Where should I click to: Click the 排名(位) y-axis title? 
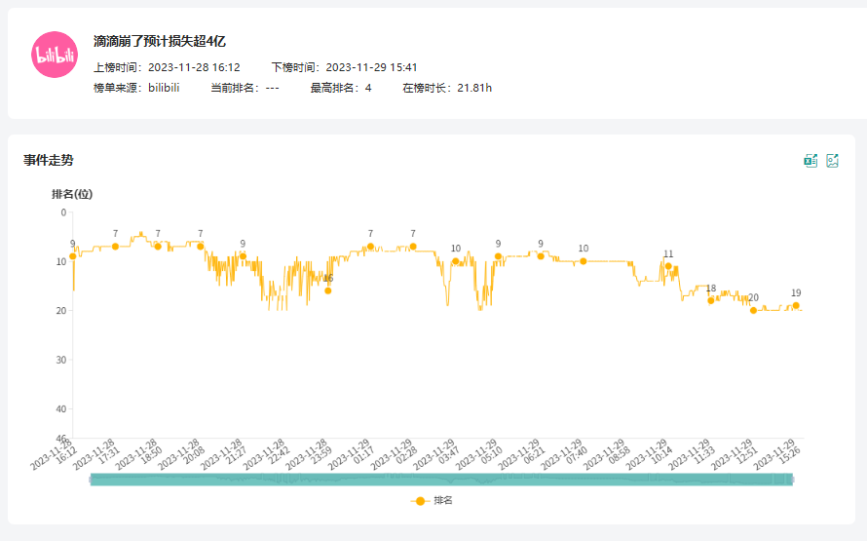point(72,194)
